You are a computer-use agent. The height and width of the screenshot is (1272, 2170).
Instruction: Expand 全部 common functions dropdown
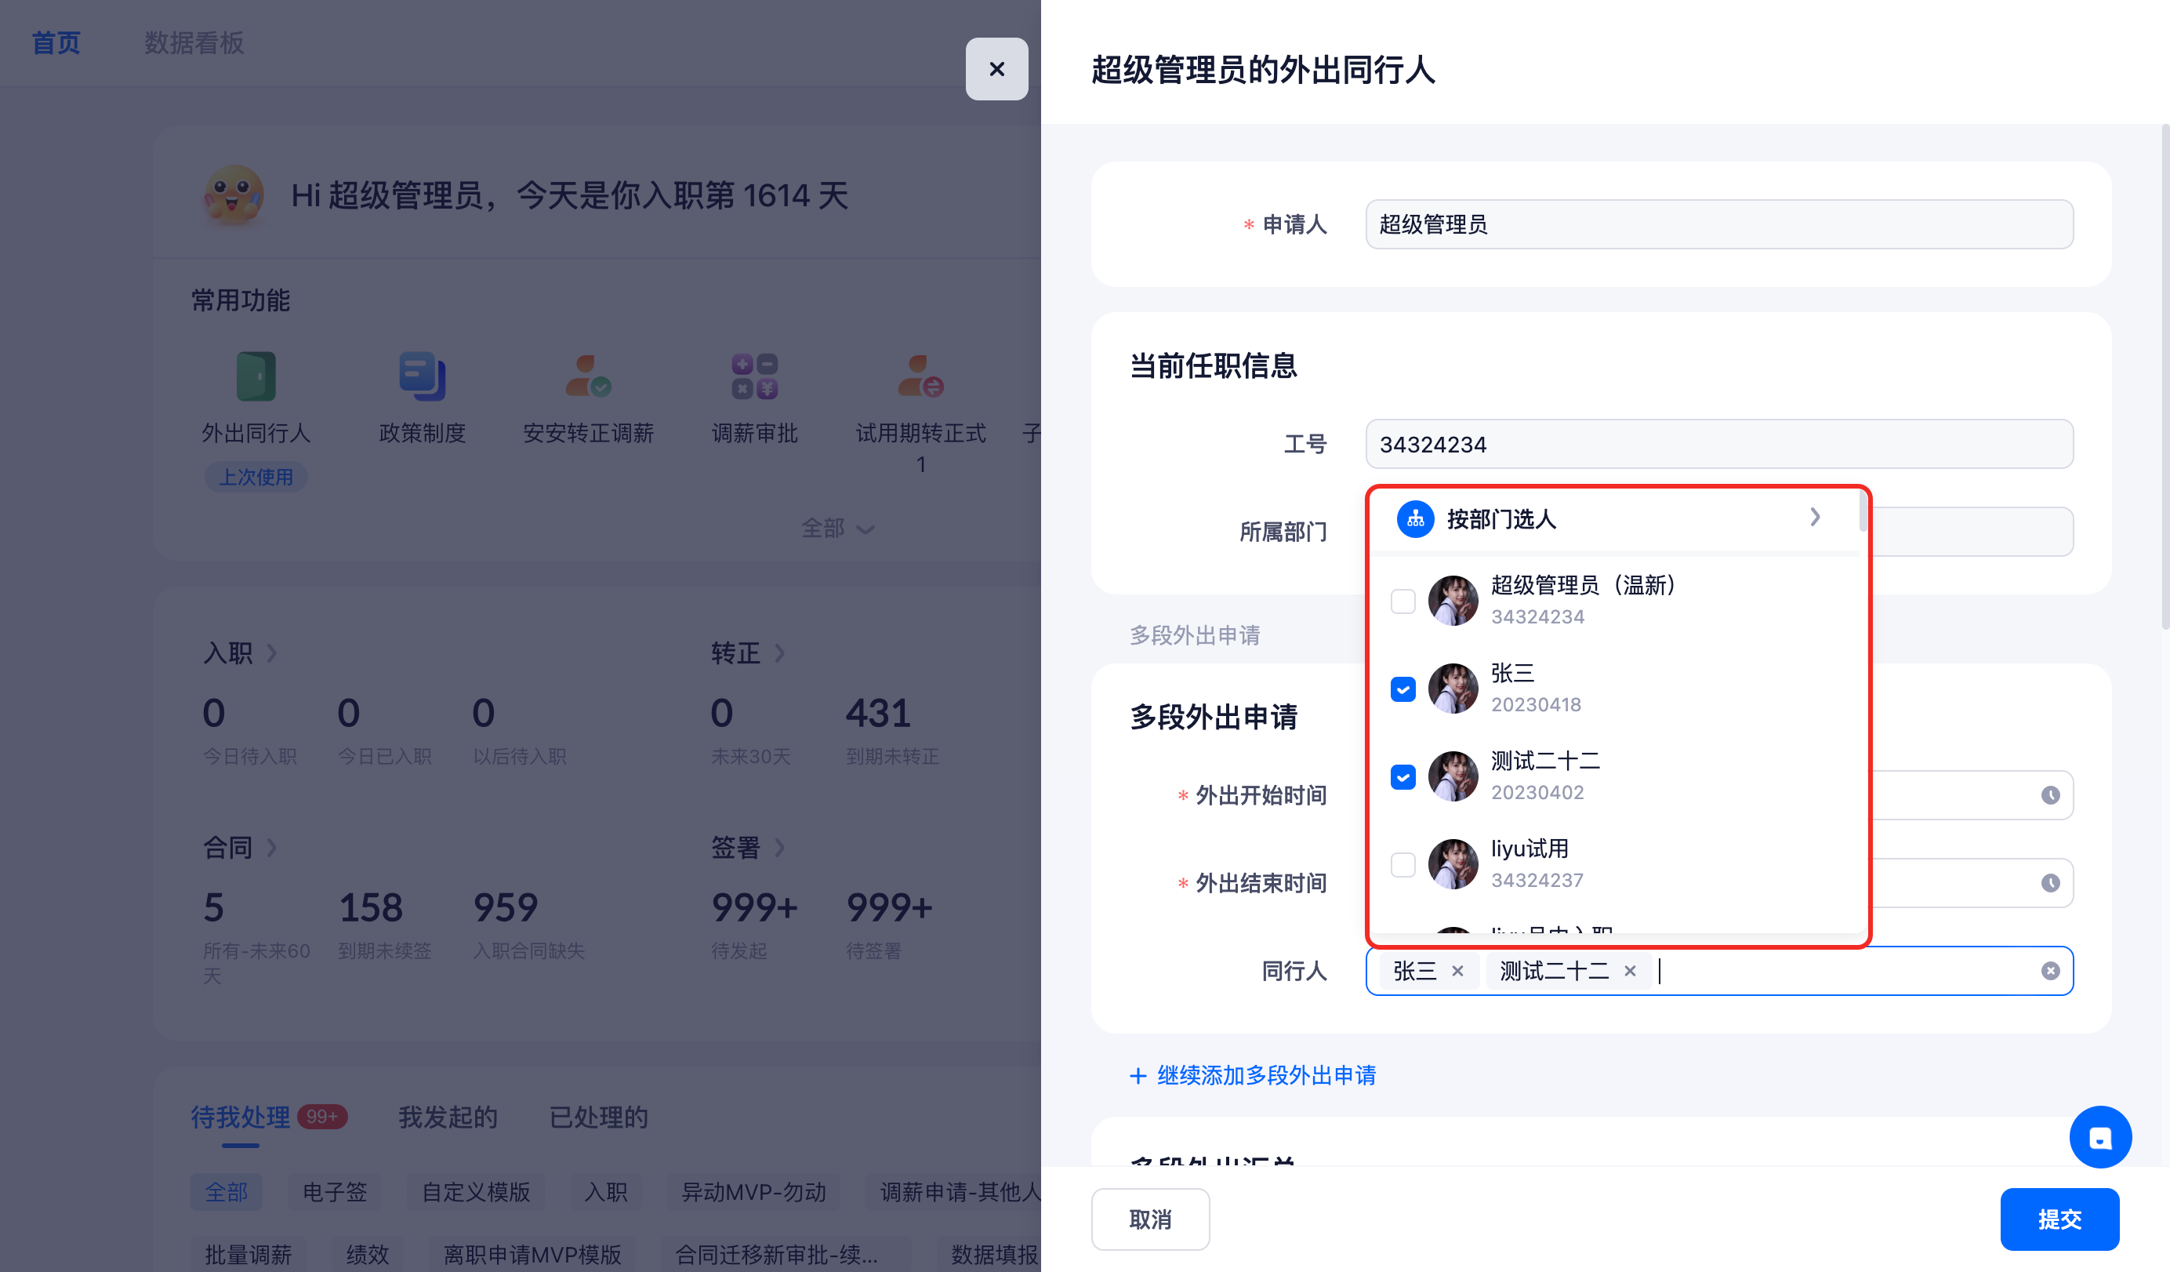coord(837,528)
